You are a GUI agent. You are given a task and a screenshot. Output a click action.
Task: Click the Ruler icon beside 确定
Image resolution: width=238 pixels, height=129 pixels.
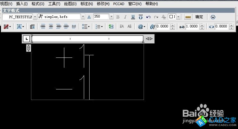pos(188,17)
